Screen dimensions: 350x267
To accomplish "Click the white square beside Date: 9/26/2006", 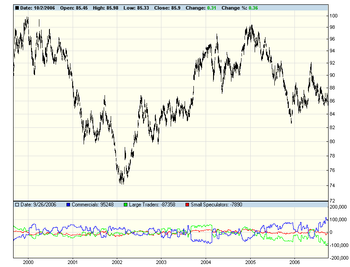I will 17,205.
